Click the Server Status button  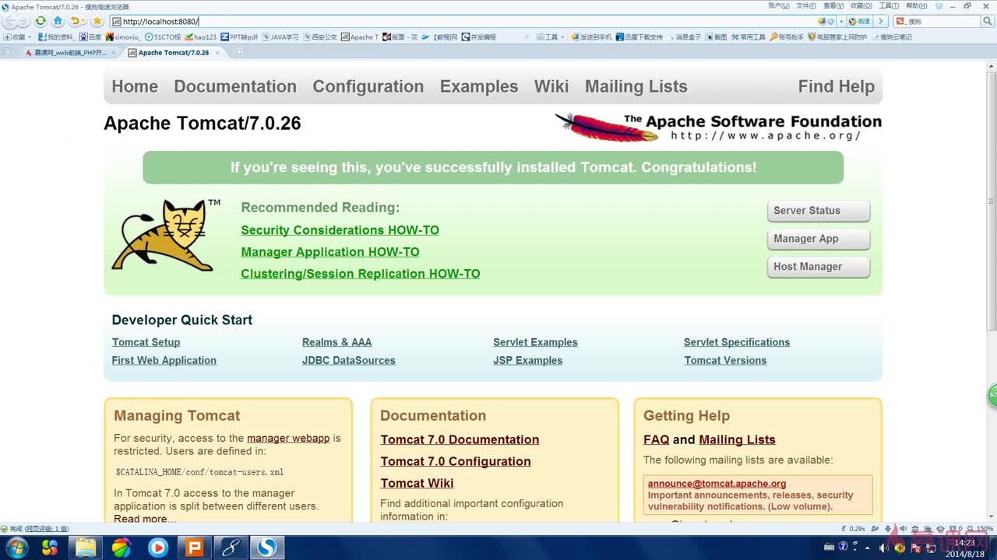point(818,211)
